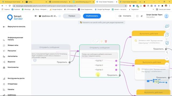Click the shield check floating icon
172x96 pixels.
pyautogui.click(x=167, y=43)
